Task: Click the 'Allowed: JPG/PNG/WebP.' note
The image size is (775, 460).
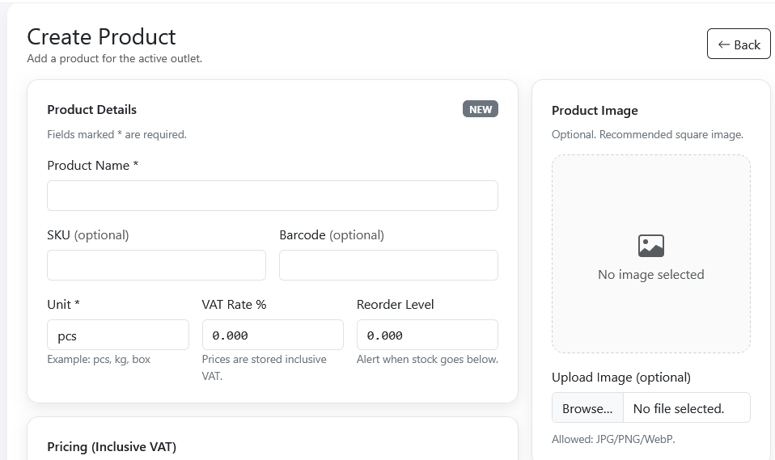Action: click(613, 439)
